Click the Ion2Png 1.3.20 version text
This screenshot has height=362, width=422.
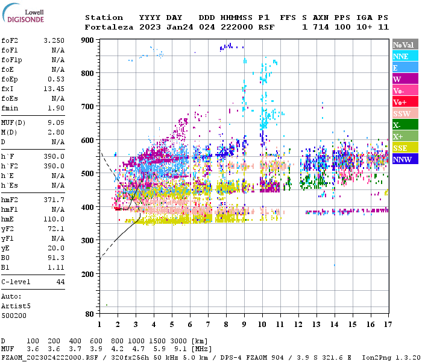coord(391,358)
